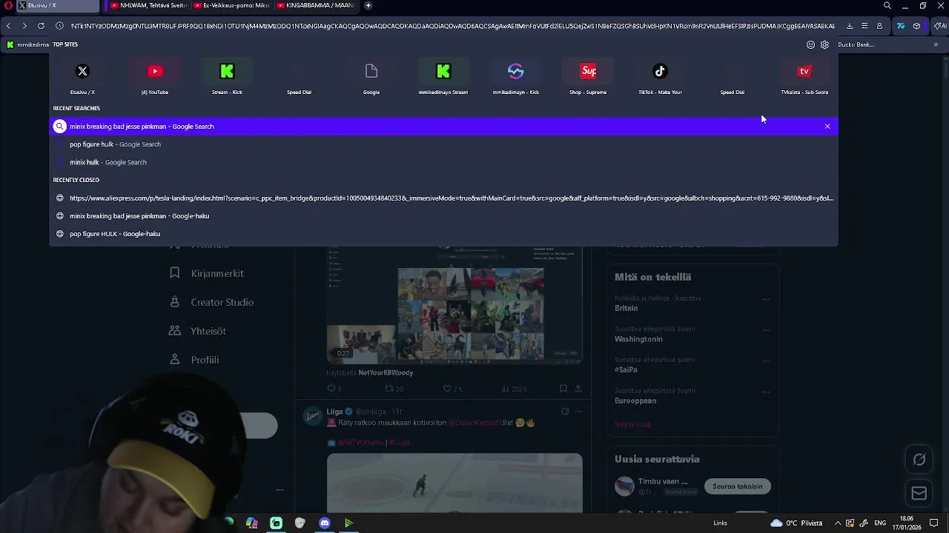The height and width of the screenshot is (533, 949).
Task: Open the mmikedimayn bookmark bar item
Action: click(27, 44)
